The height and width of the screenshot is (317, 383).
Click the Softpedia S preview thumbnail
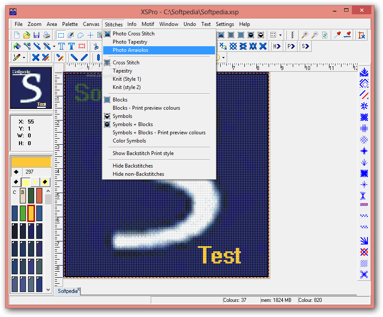(x=31, y=88)
